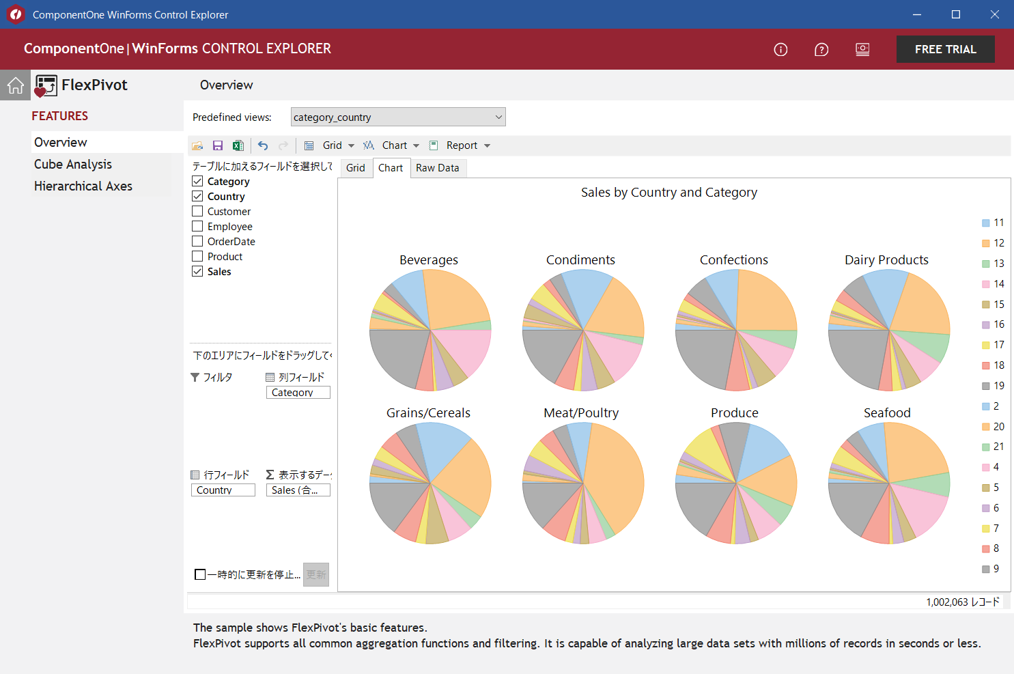Click the Chart icon in the toolbar

tap(369, 145)
